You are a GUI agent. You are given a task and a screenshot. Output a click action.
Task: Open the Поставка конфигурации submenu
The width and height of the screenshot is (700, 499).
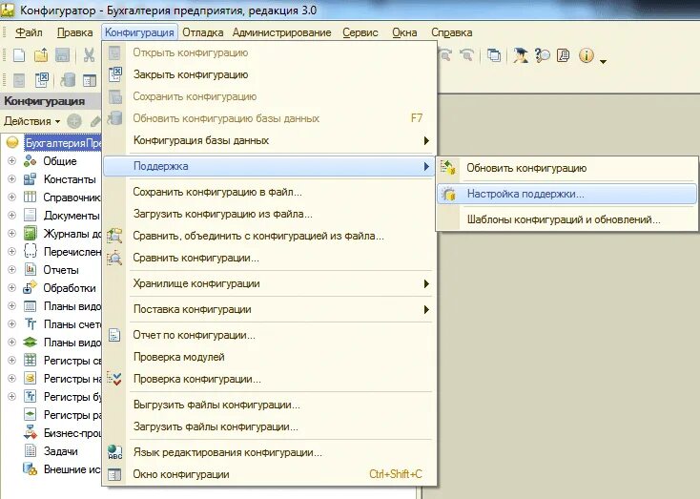point(269,309)
